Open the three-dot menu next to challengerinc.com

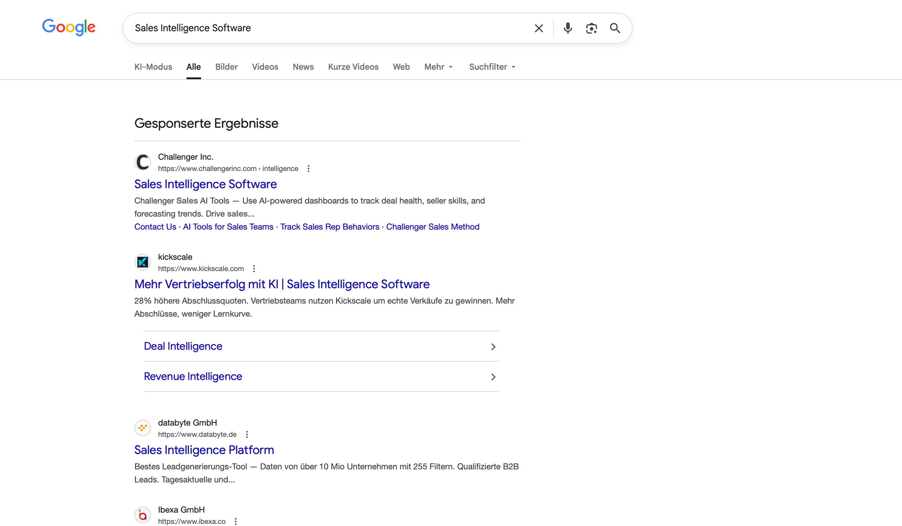point(309,169)
